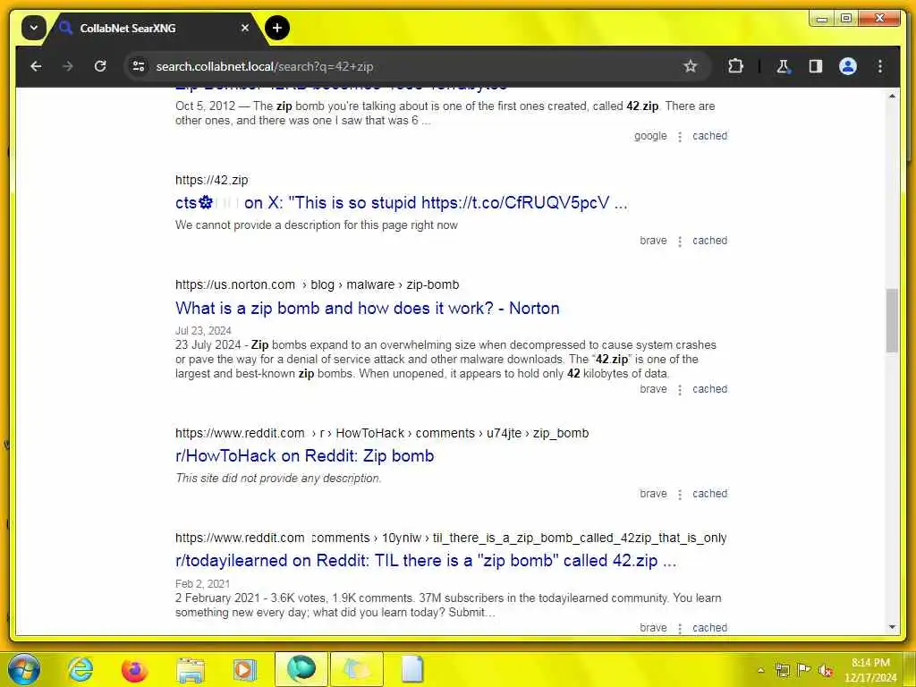This screenshot has height=687, width=916.
Task: Click the vertical scrollbar thumb
Action: (892, 320)
